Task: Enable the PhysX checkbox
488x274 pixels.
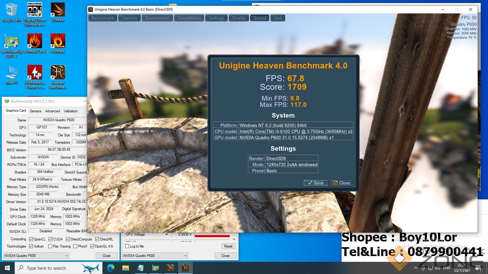Action: [75, 246]
